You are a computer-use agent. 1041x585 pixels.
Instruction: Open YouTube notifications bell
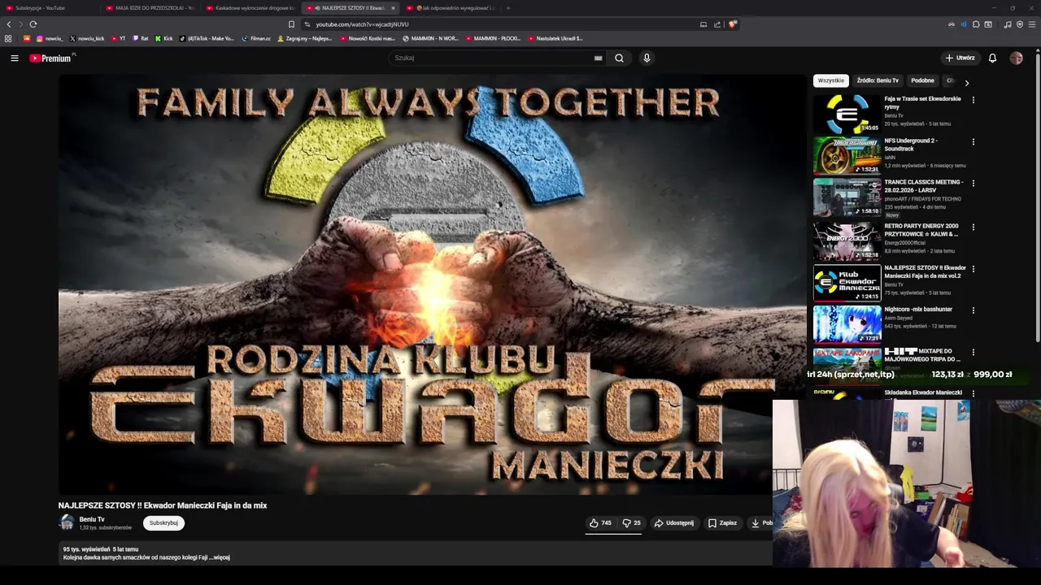992,58
